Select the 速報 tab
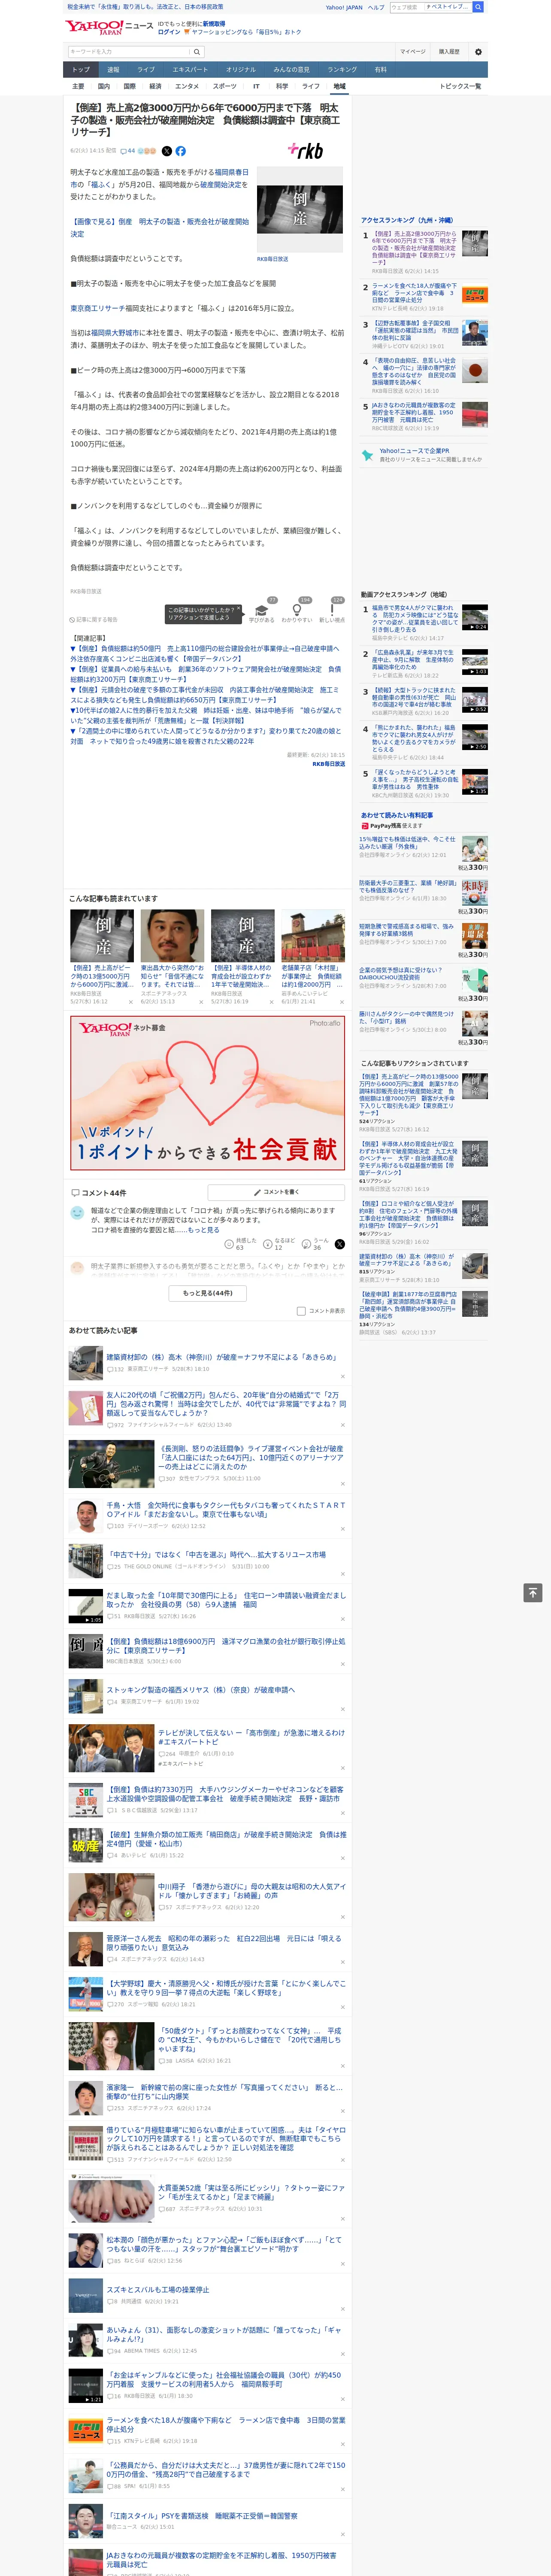 click(113, 70)
